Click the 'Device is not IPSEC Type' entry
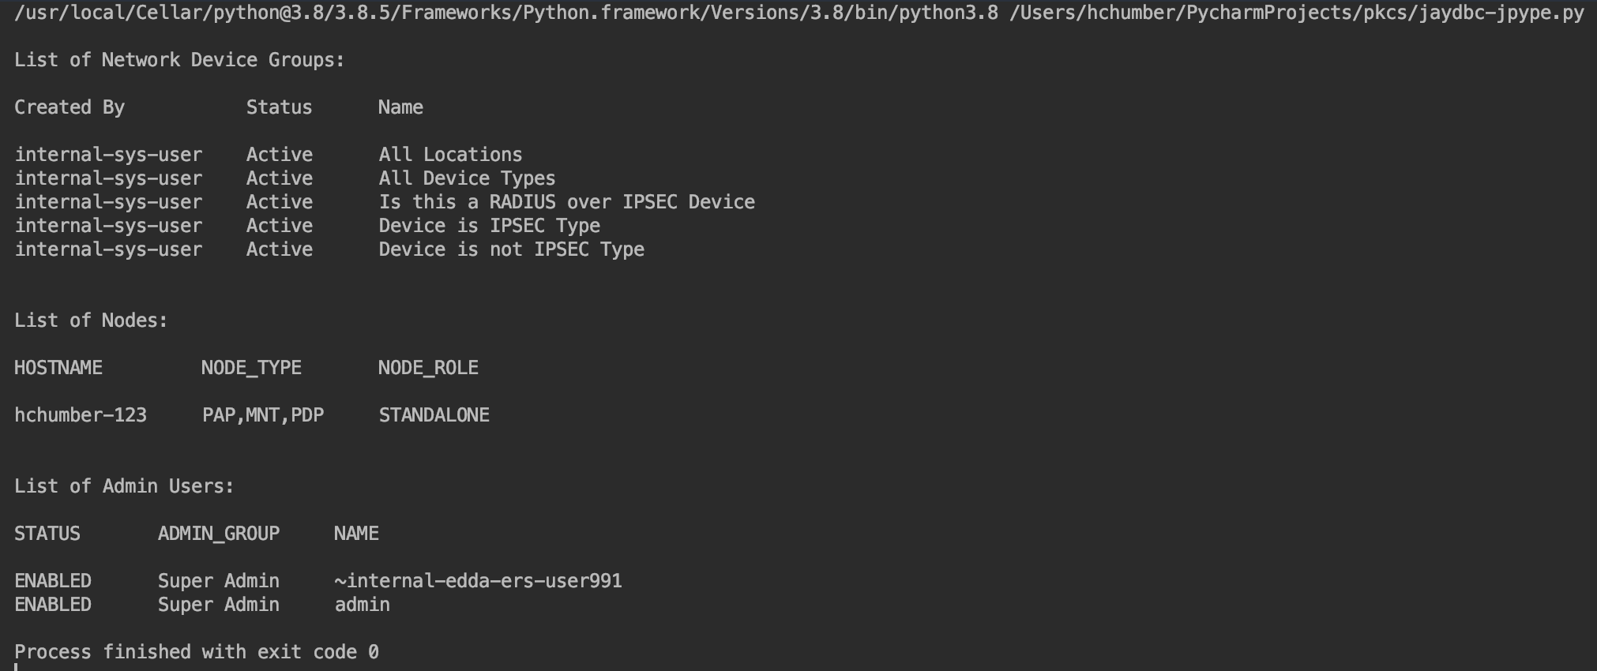This screenshot has width=1597, height=671. pyautogui.click(x=511, y=249)
